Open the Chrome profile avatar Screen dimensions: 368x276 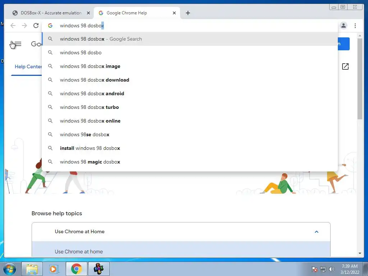pos(343,26)
